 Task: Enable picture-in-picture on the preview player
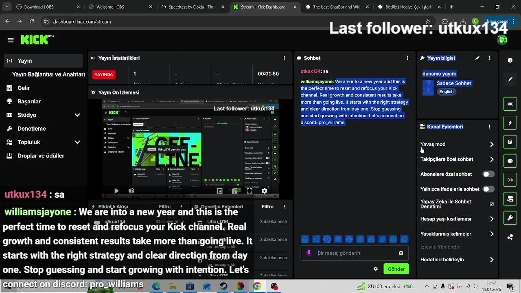pyautogui.click(x=220, y=190)
